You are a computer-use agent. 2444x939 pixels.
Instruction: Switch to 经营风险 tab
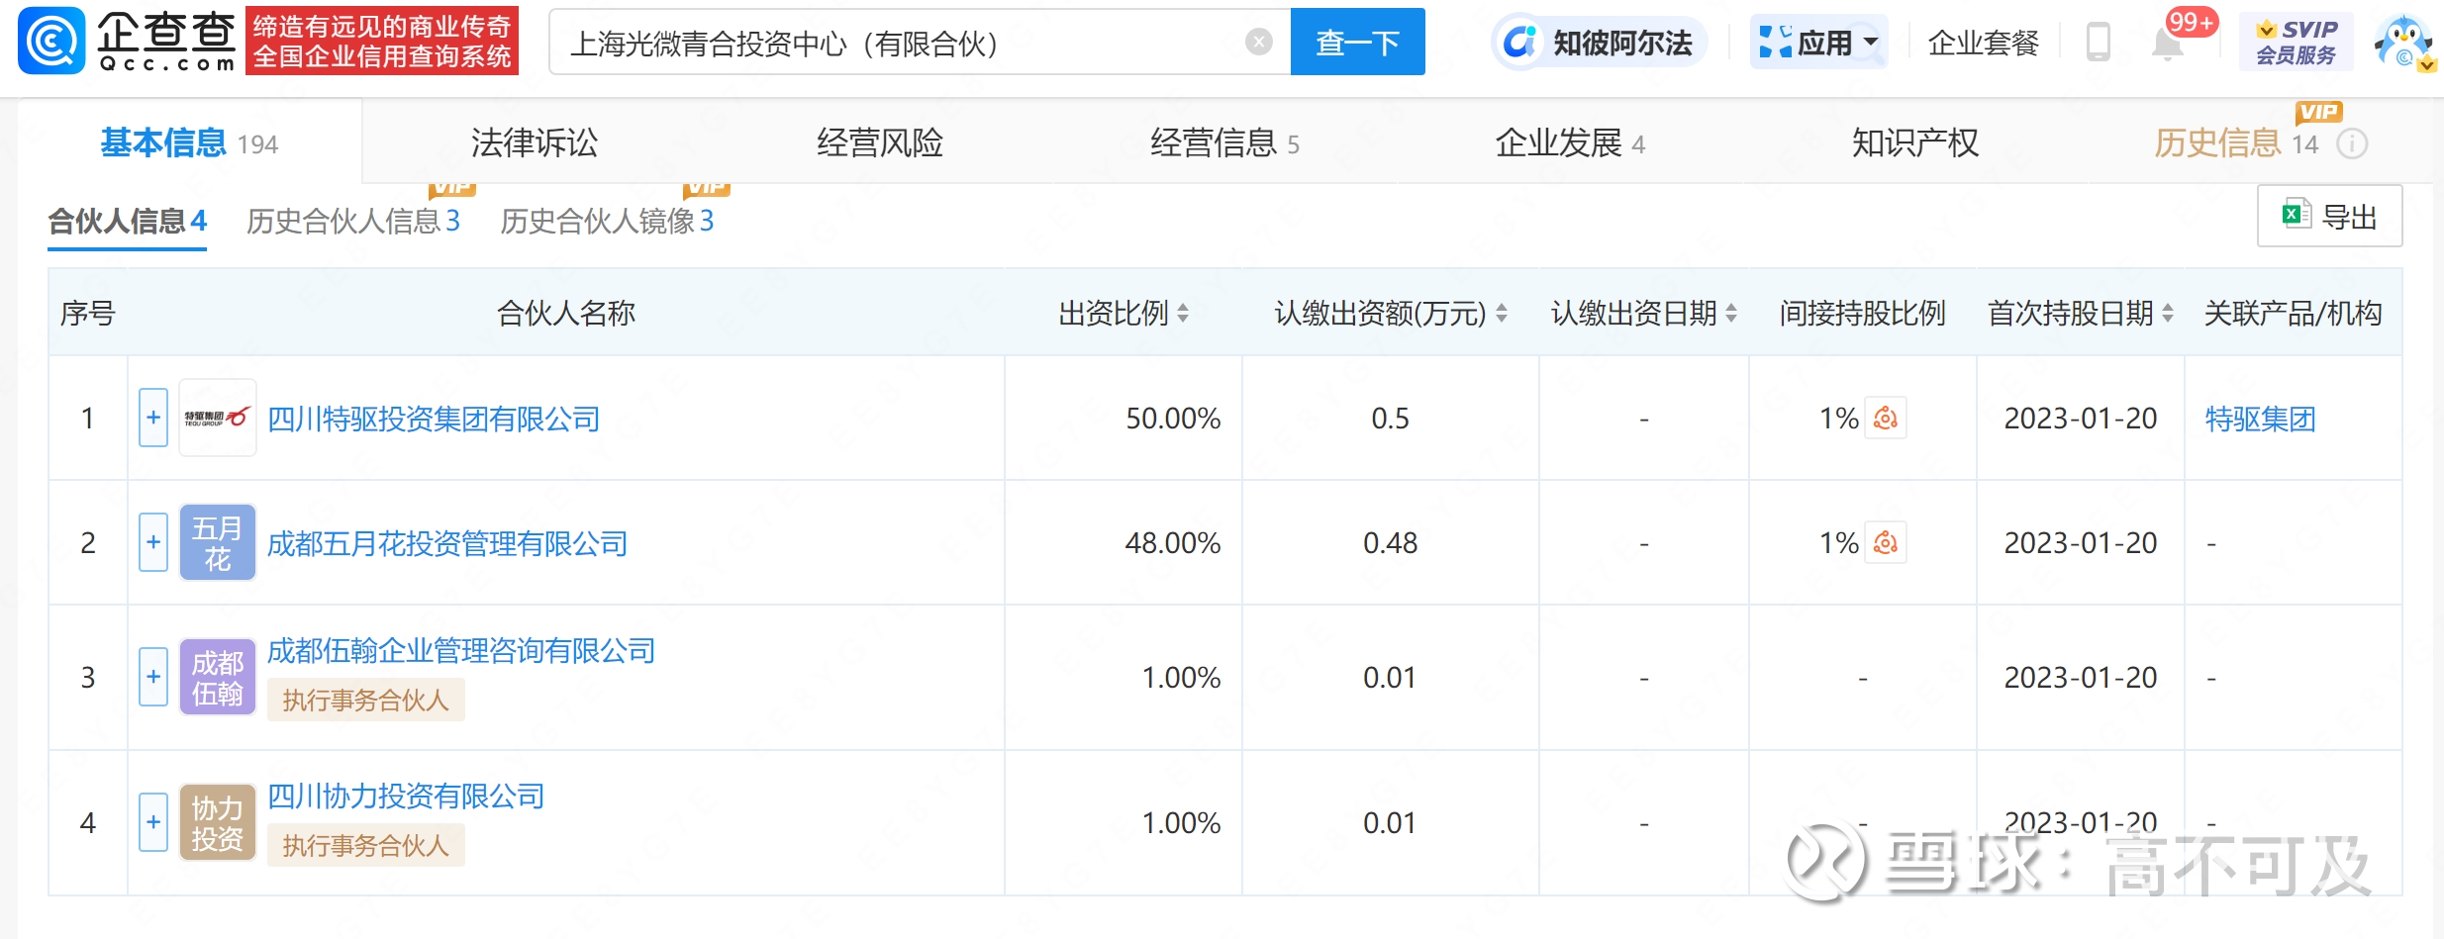880,143
